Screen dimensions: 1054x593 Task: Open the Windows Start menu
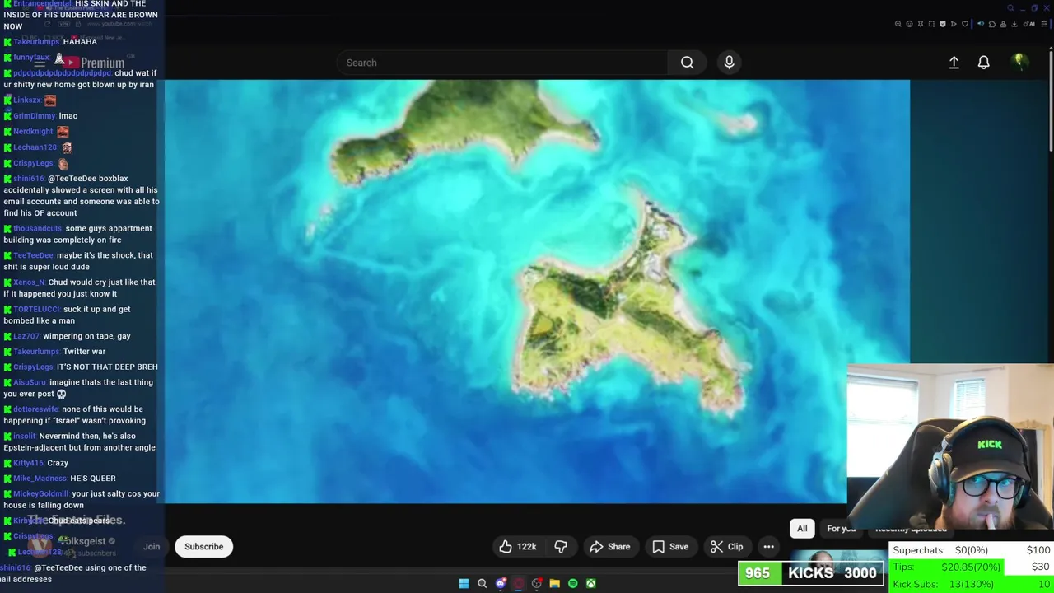coord(464,583)
